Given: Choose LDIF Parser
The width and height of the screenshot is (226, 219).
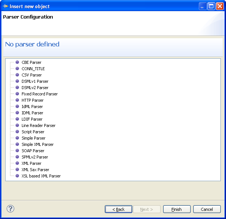Looking at the screenshot, I should point(32,119).
